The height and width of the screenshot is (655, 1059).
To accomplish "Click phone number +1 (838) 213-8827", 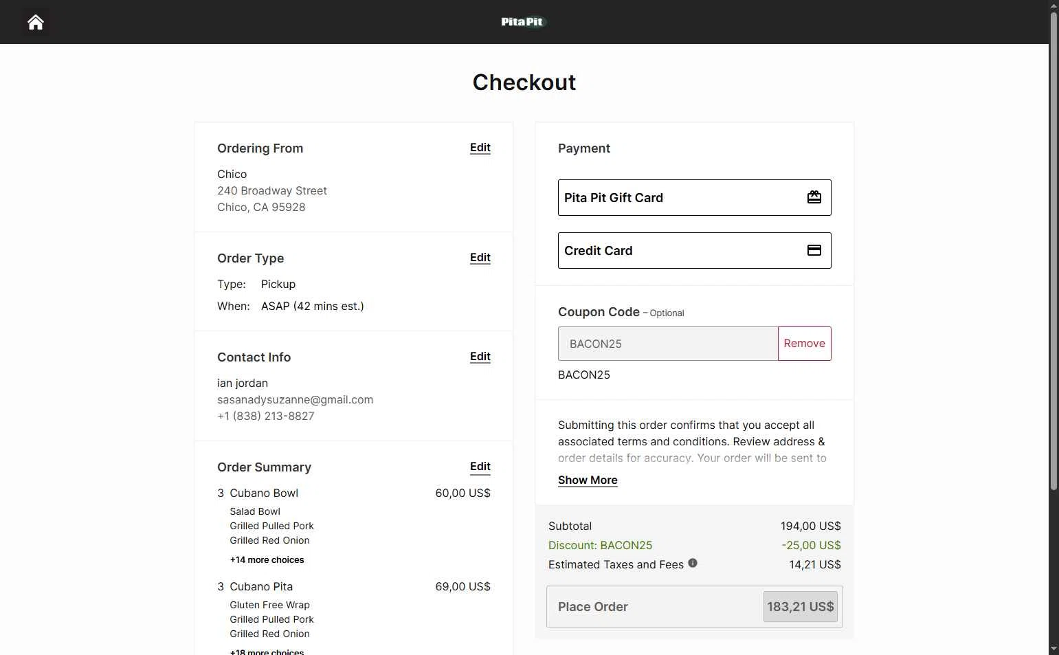I will [265, 416].
